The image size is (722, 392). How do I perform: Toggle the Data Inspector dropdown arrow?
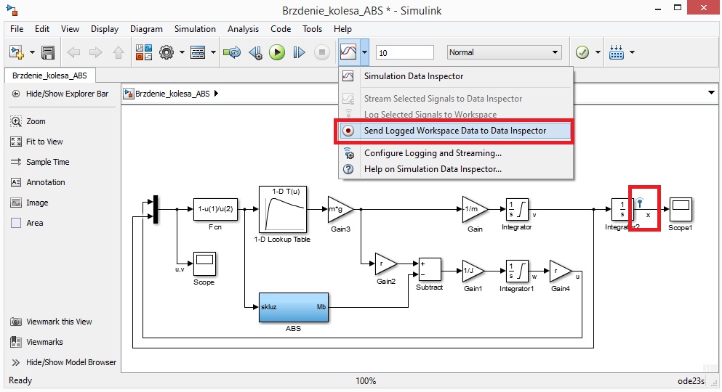pyautogui.click(x=364, y=52)
